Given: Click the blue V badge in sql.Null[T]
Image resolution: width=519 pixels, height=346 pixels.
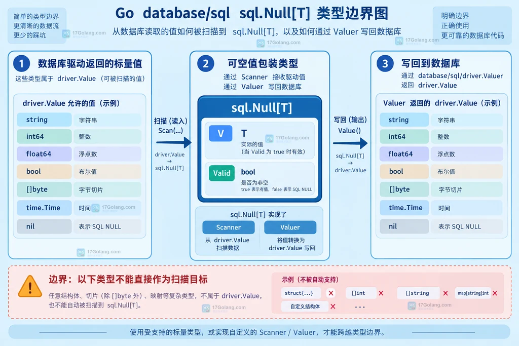Looking at the screenshot, I should (x=220, y=133).
